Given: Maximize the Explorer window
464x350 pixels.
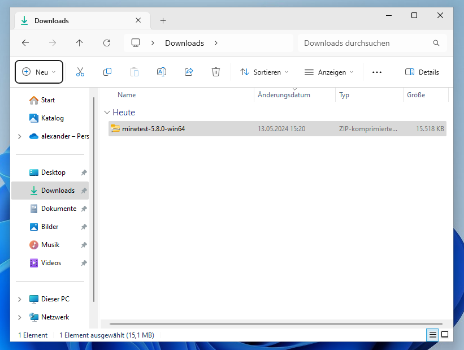Looking at the screenshot, I should (x=414, y=15).
